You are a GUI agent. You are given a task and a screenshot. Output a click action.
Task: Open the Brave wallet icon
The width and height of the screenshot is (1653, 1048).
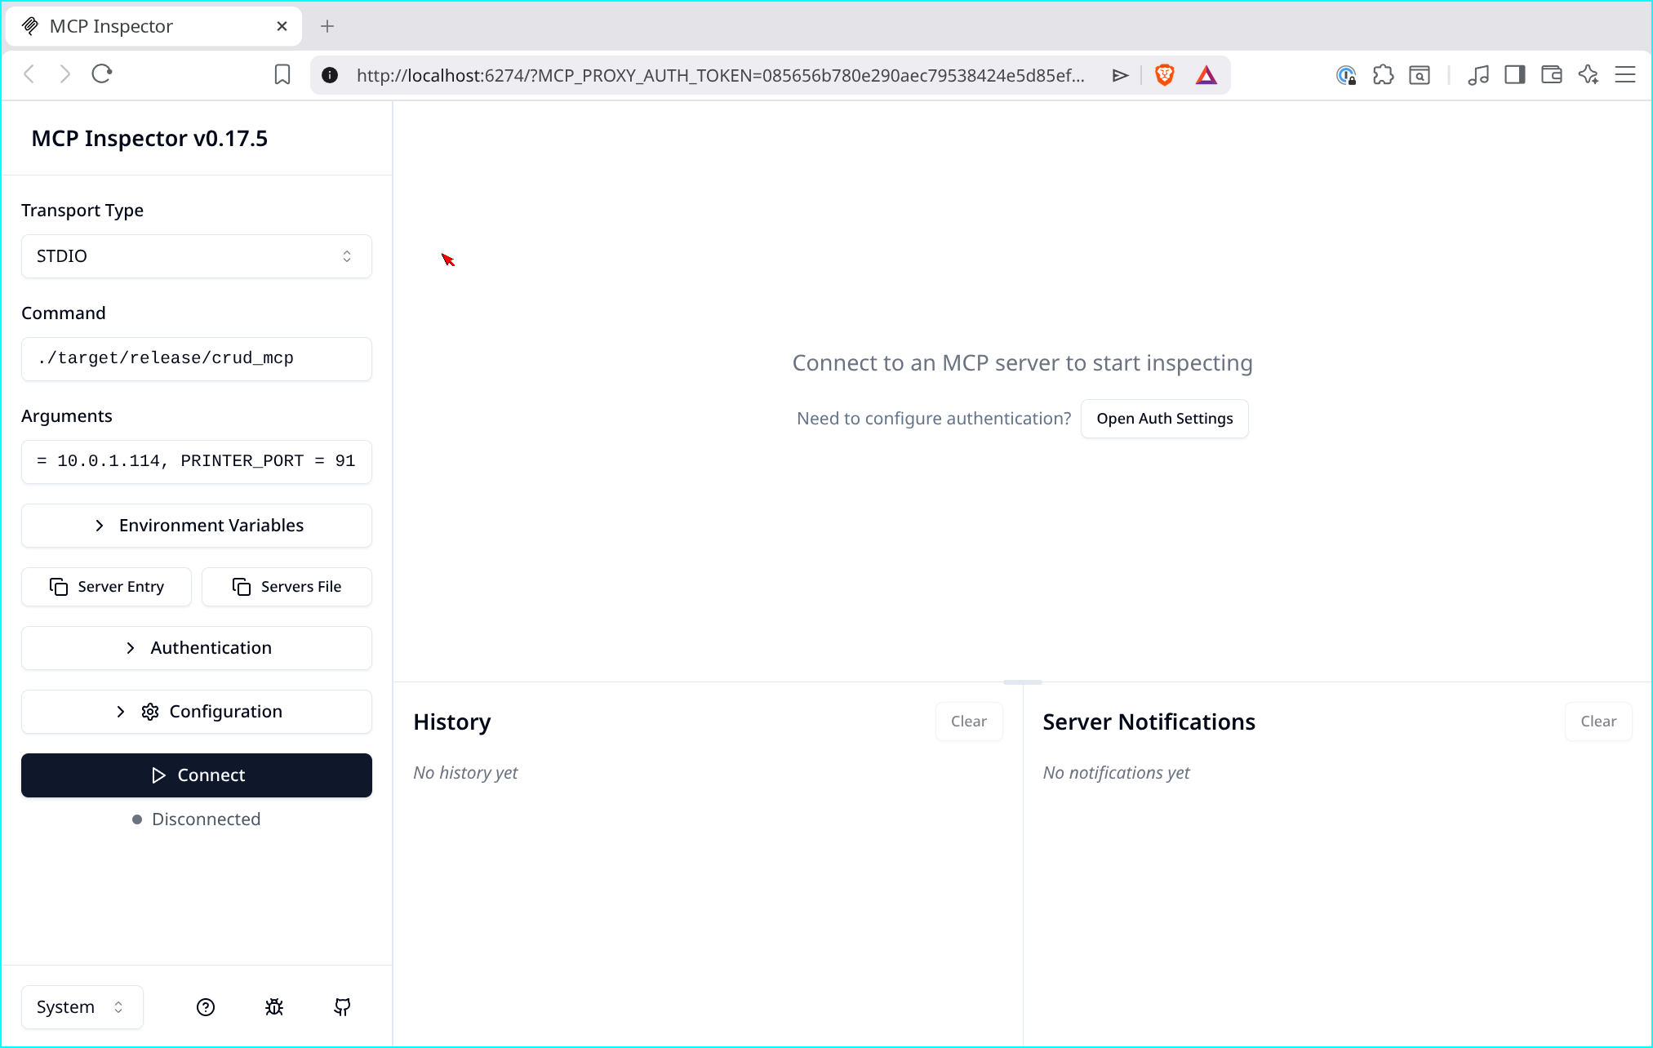[1551, 75]
